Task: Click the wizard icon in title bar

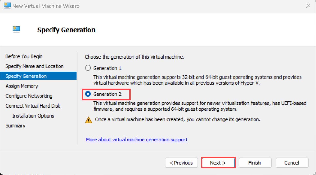Action: tap(7, 6)
